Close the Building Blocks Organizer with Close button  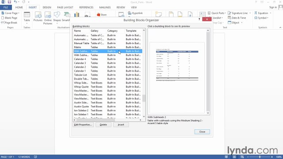(202, 132)
